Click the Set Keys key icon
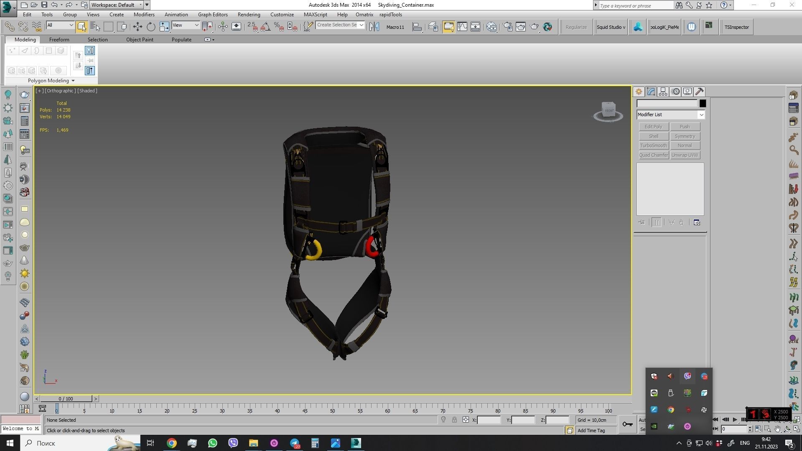The image size is (802, 451). coord(627,424)
